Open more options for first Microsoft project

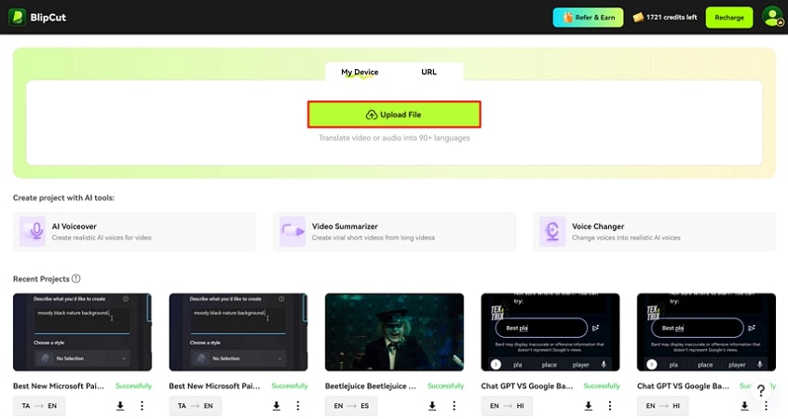142,406
